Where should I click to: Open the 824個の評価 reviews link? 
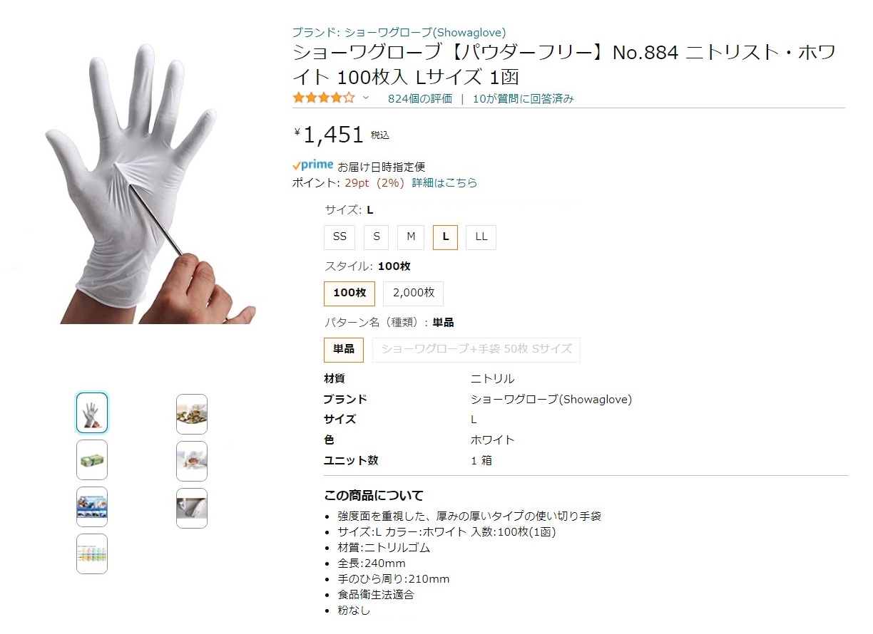click(x=420, y=99)
